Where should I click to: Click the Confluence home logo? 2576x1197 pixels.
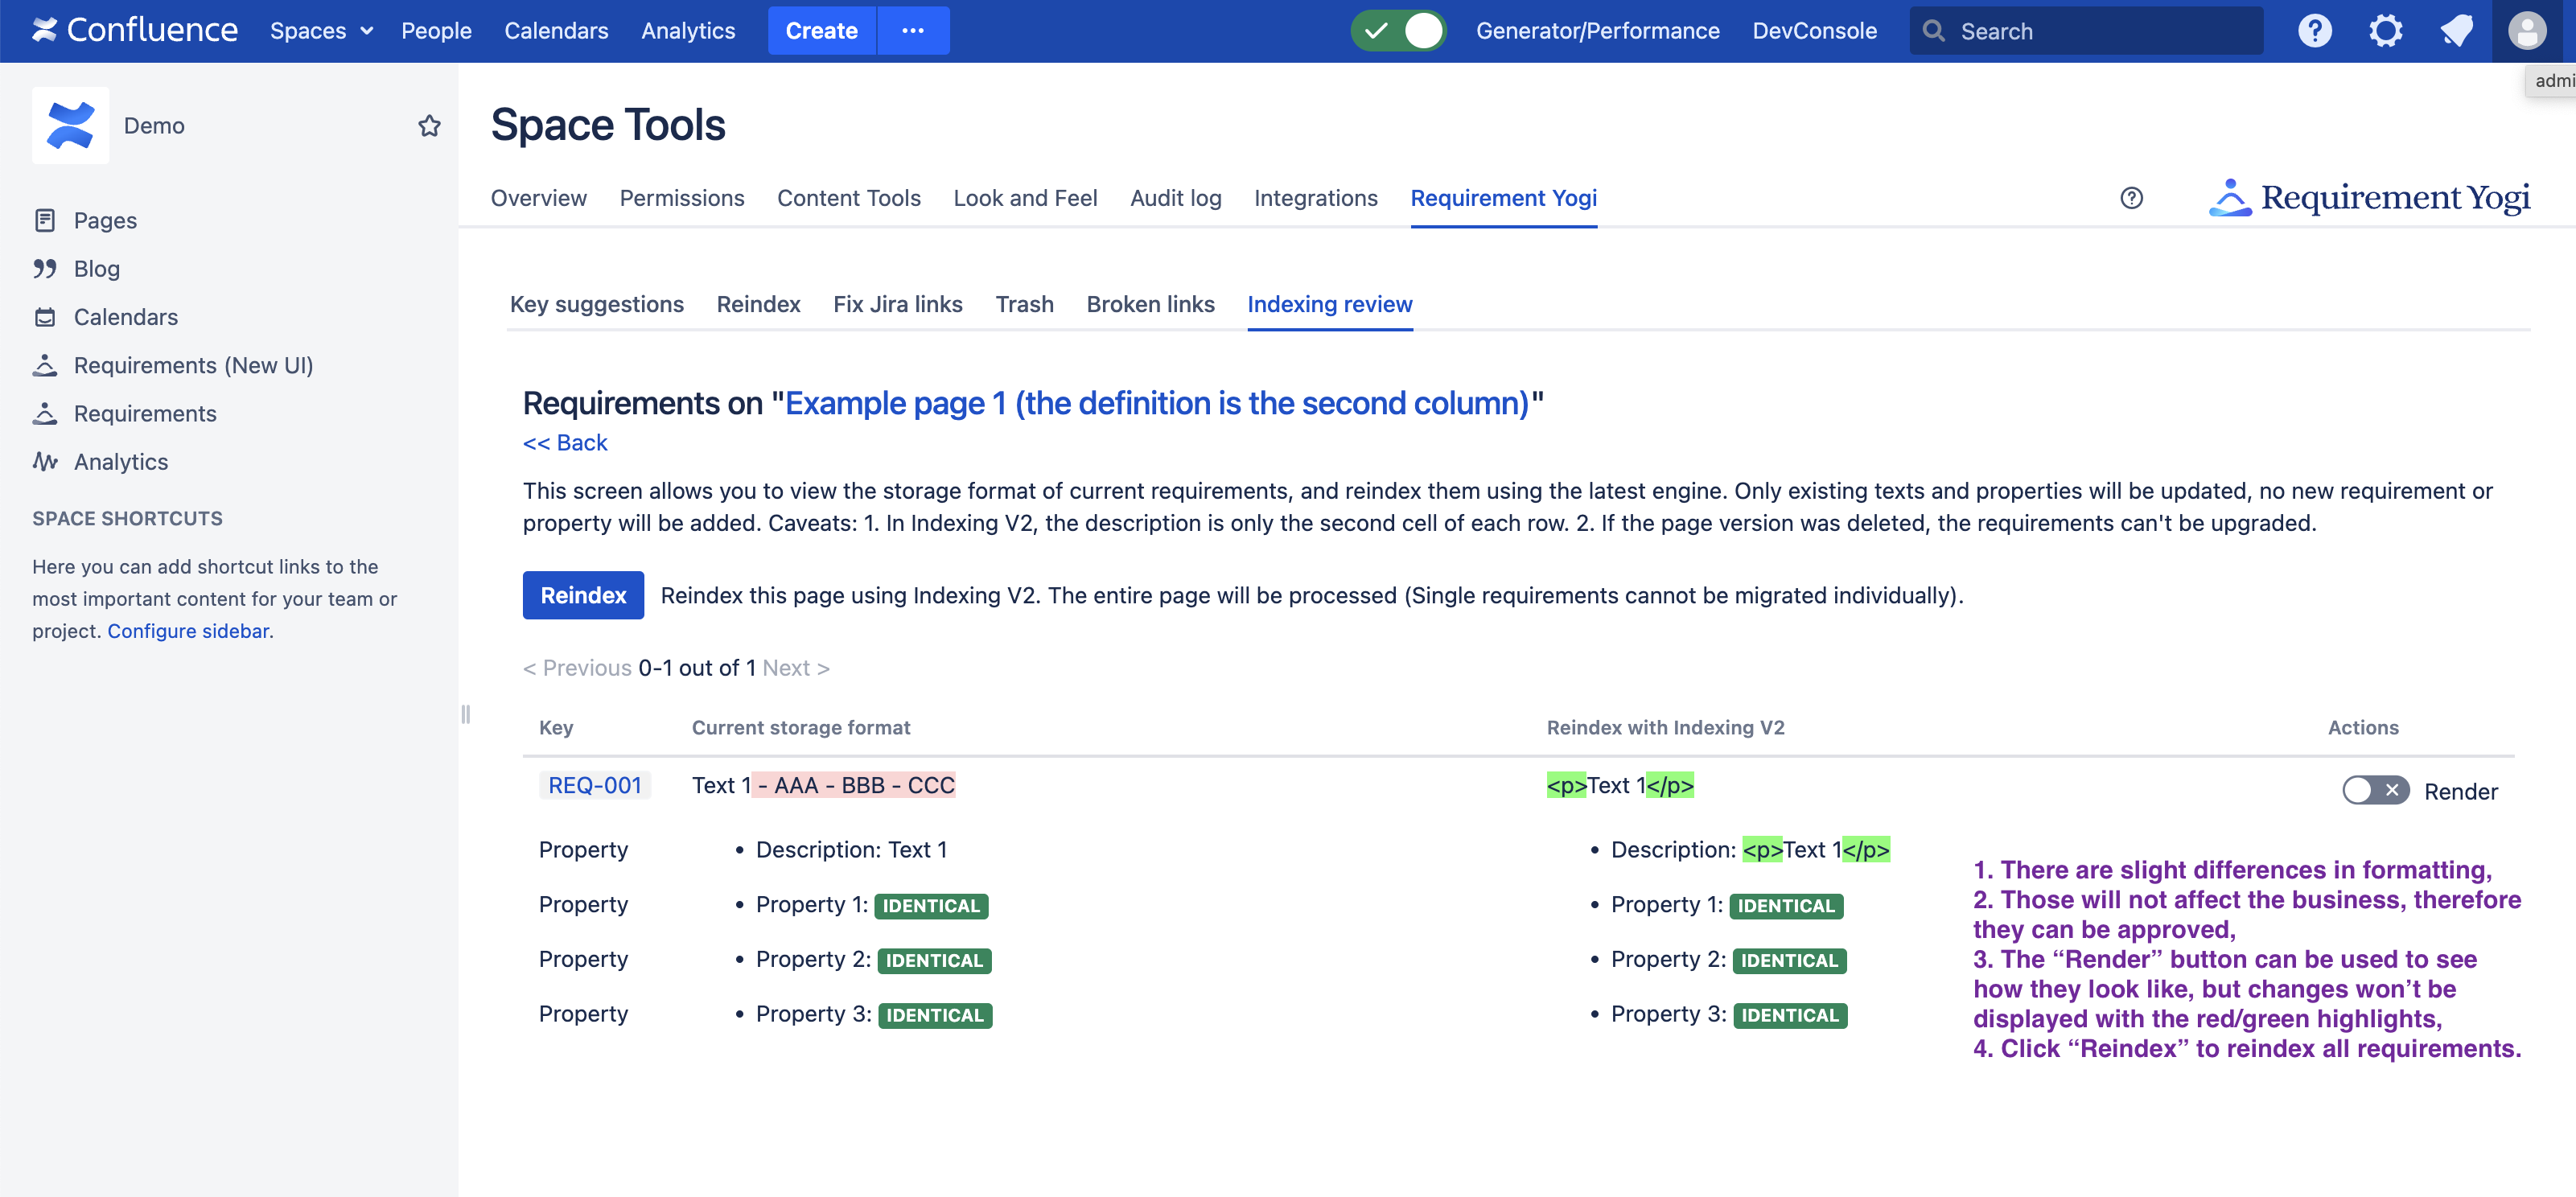click(135, 31)
